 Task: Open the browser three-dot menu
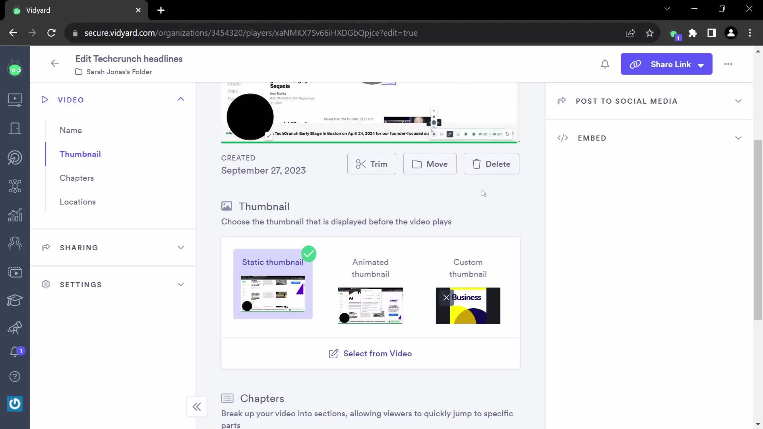(750, 33)
